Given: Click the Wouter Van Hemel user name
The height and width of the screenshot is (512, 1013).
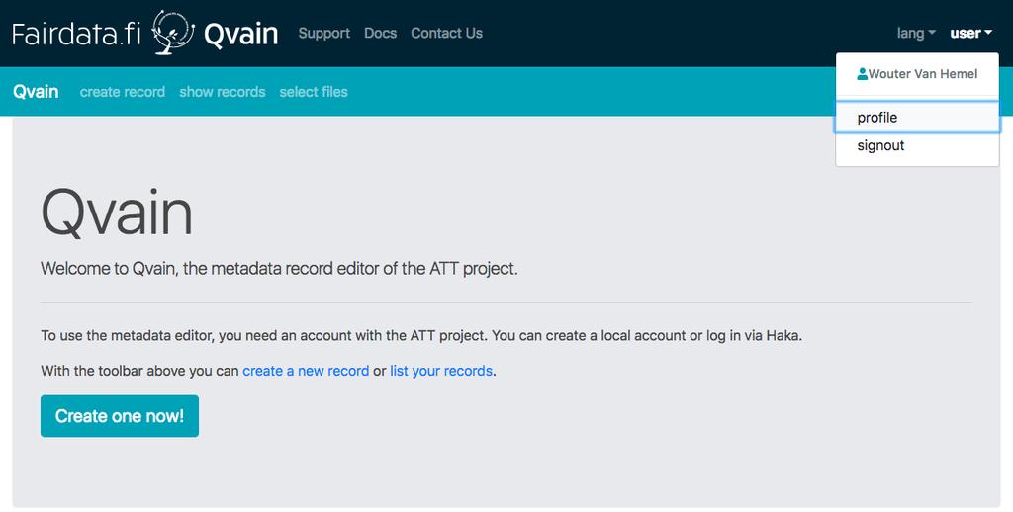Looking at the screenshot, I should (x=923, y=74).
